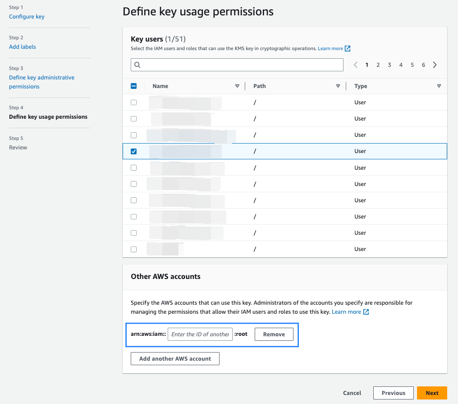458x404 pixels.
Task: Open Step 2 Add labels
Action: click(x=23, y=47)
